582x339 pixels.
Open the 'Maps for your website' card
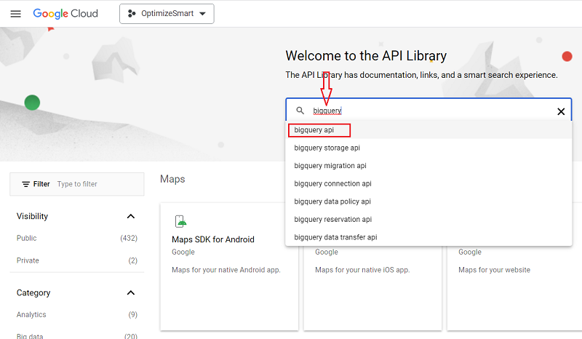[x=514, y=288]
